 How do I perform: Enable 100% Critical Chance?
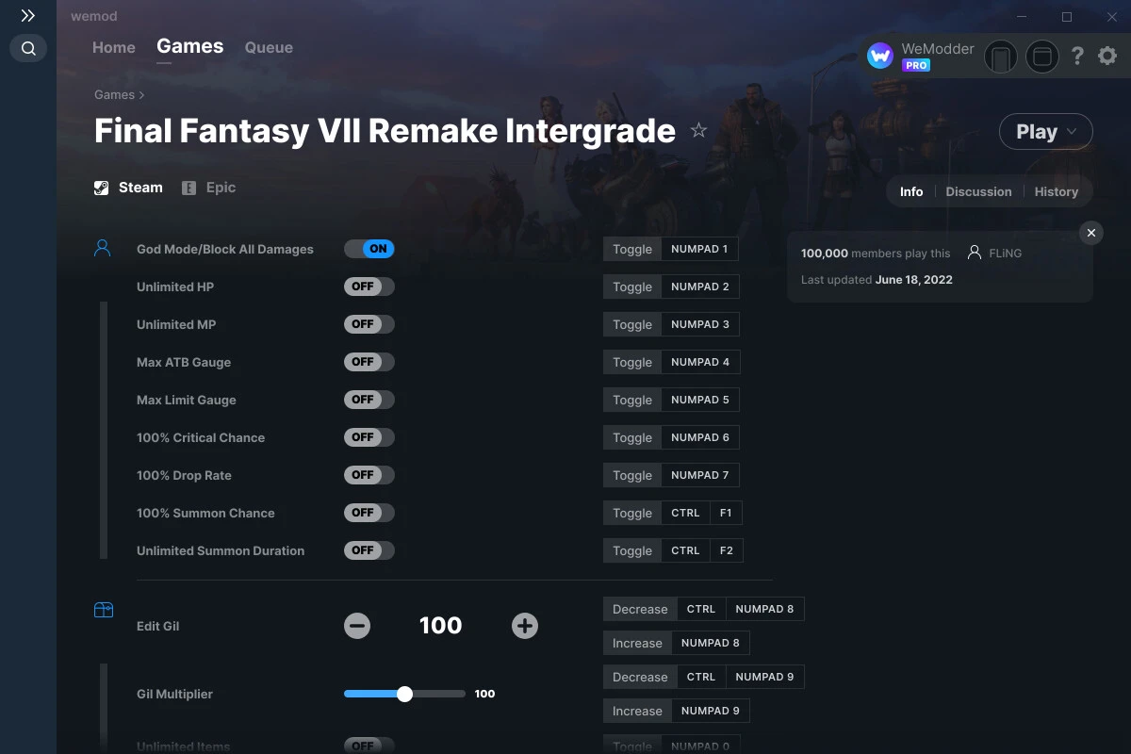tap(369, 436)
